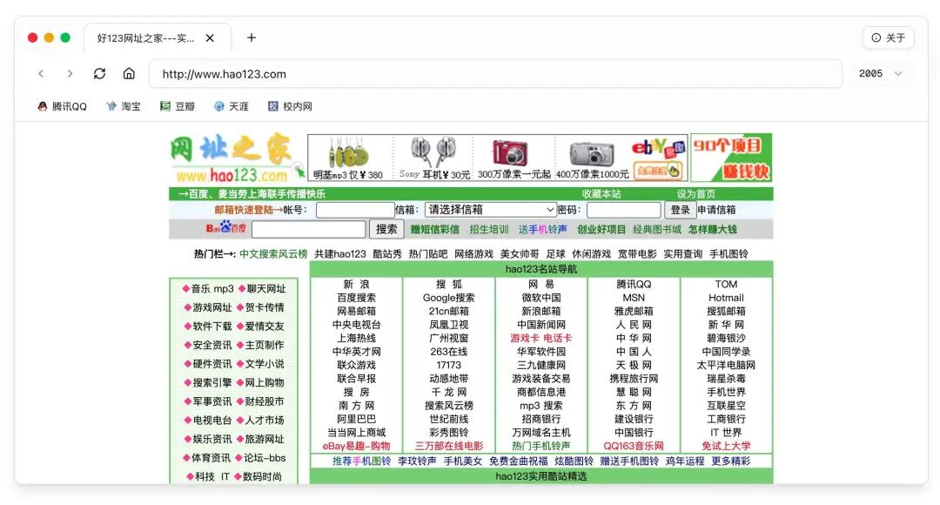Click the 搜索 search button
940x505 pixels.
(386, 229)
